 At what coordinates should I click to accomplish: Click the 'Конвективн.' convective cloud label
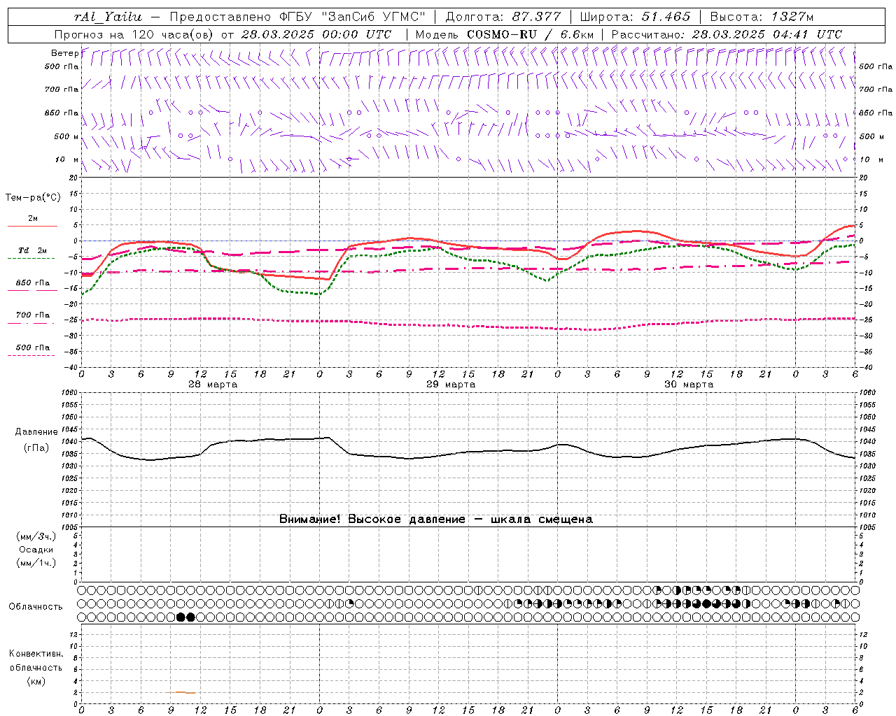point(36,654)
